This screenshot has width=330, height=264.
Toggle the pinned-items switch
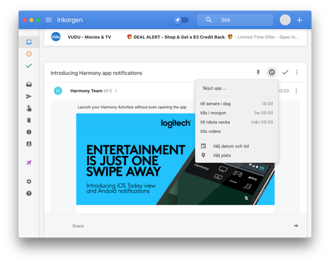[181, 20]
